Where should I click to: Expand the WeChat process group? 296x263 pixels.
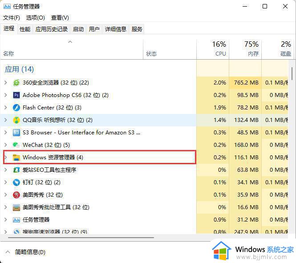[x=6, y=145]
